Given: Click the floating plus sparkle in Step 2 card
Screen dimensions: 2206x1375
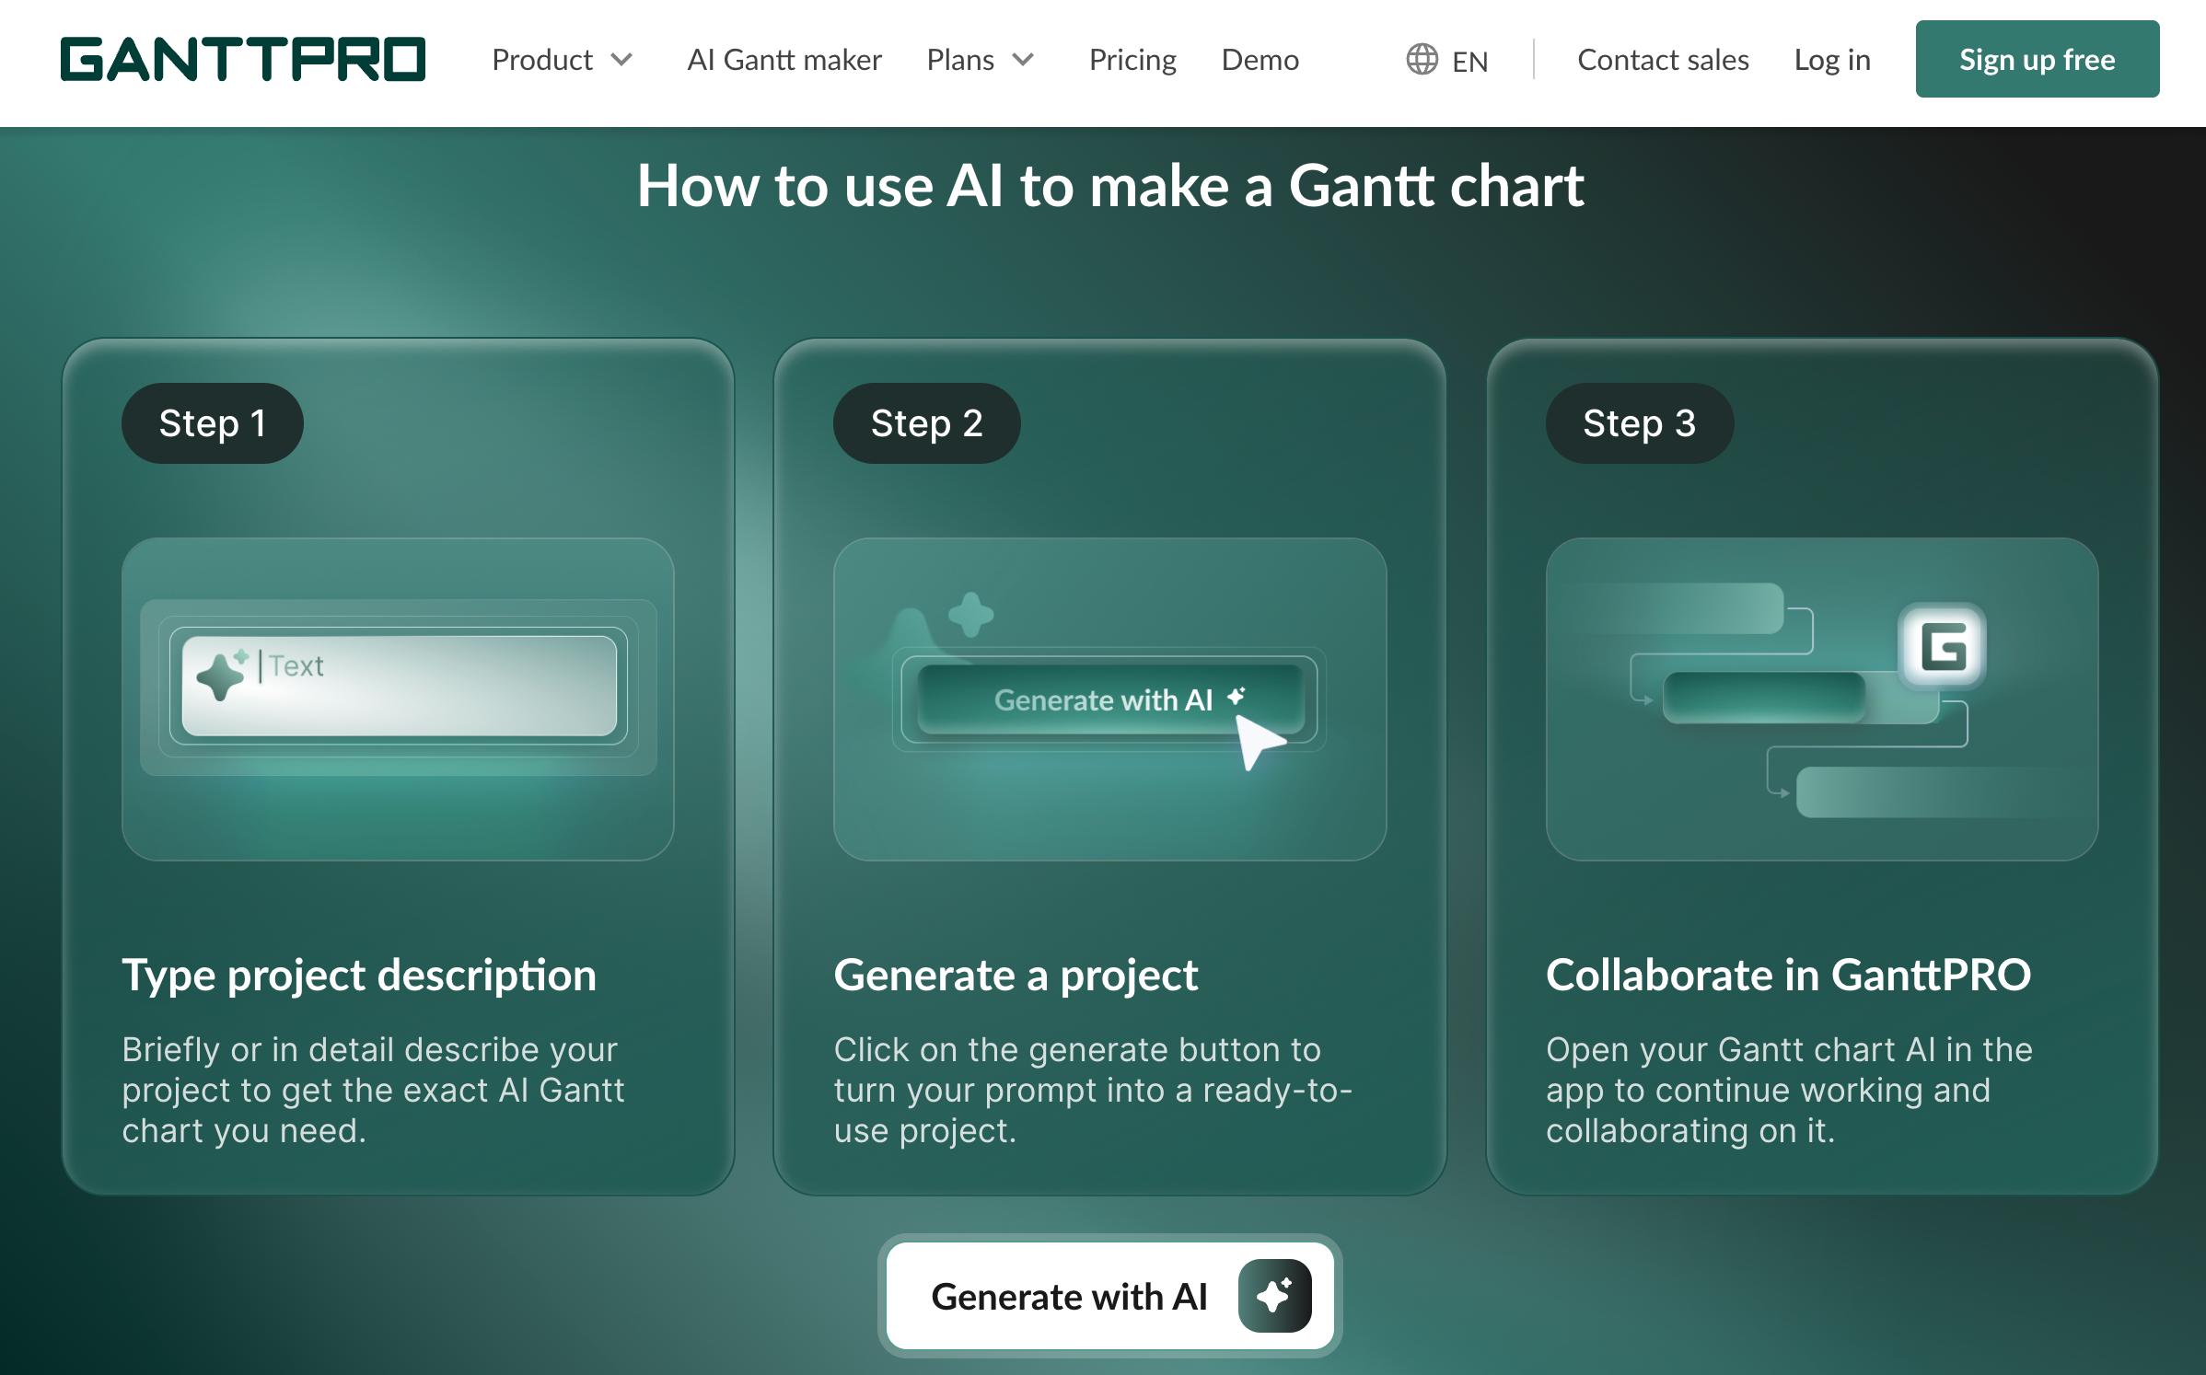Looking at the screenshot, I should coord(970,615).
